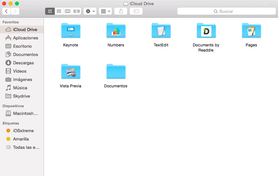Select the yellow Amarilla tag
The image size is (278, 176).
pos(22,139)
